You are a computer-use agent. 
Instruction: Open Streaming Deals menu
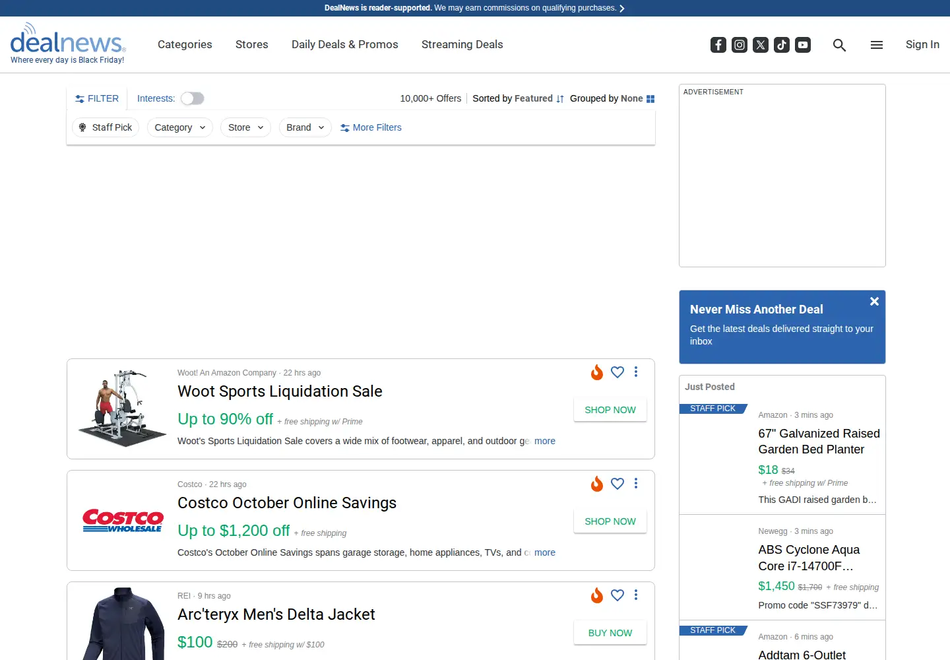pos(462,44)
